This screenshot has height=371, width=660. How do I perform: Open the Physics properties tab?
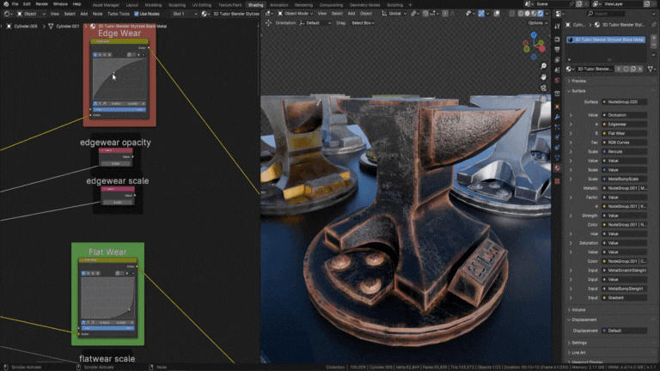point(557,137)
